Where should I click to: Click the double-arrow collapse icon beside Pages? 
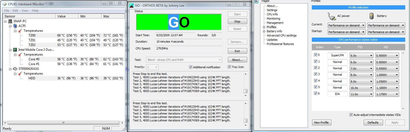[256, 1]
